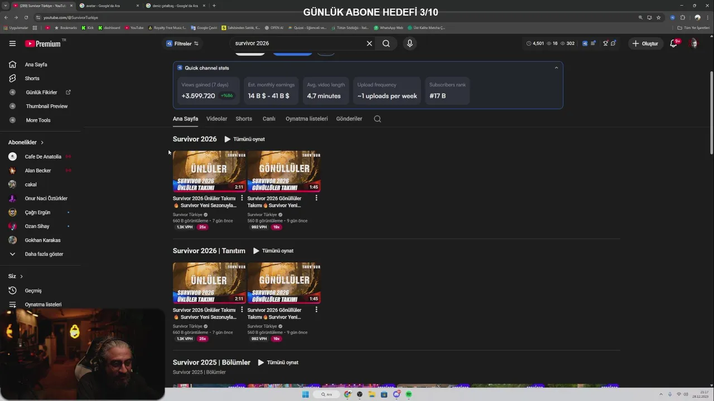
Task: Open Cafe De Anatolia subscription
Action: click(x=42, y=157)
